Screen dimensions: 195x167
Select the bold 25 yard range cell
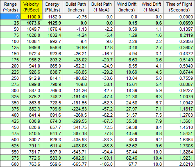click(10, 23)
